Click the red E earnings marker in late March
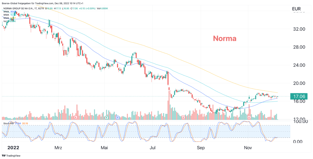Viewport: 313px width, 159px height. [x=76, y=117]
